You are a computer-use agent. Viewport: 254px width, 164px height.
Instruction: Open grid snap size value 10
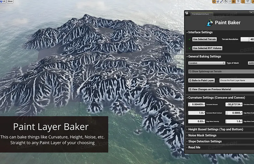[238, 2]
